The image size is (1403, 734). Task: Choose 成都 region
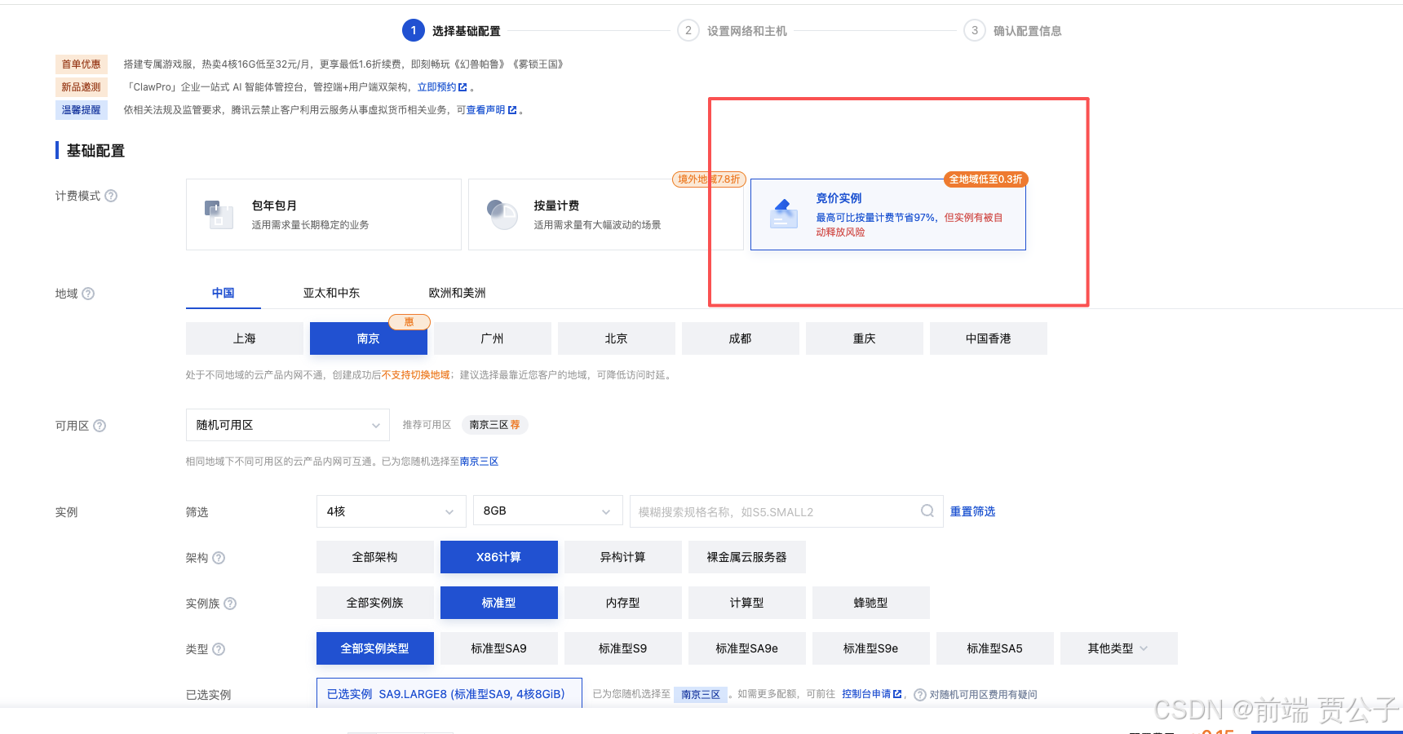(741, 338)
